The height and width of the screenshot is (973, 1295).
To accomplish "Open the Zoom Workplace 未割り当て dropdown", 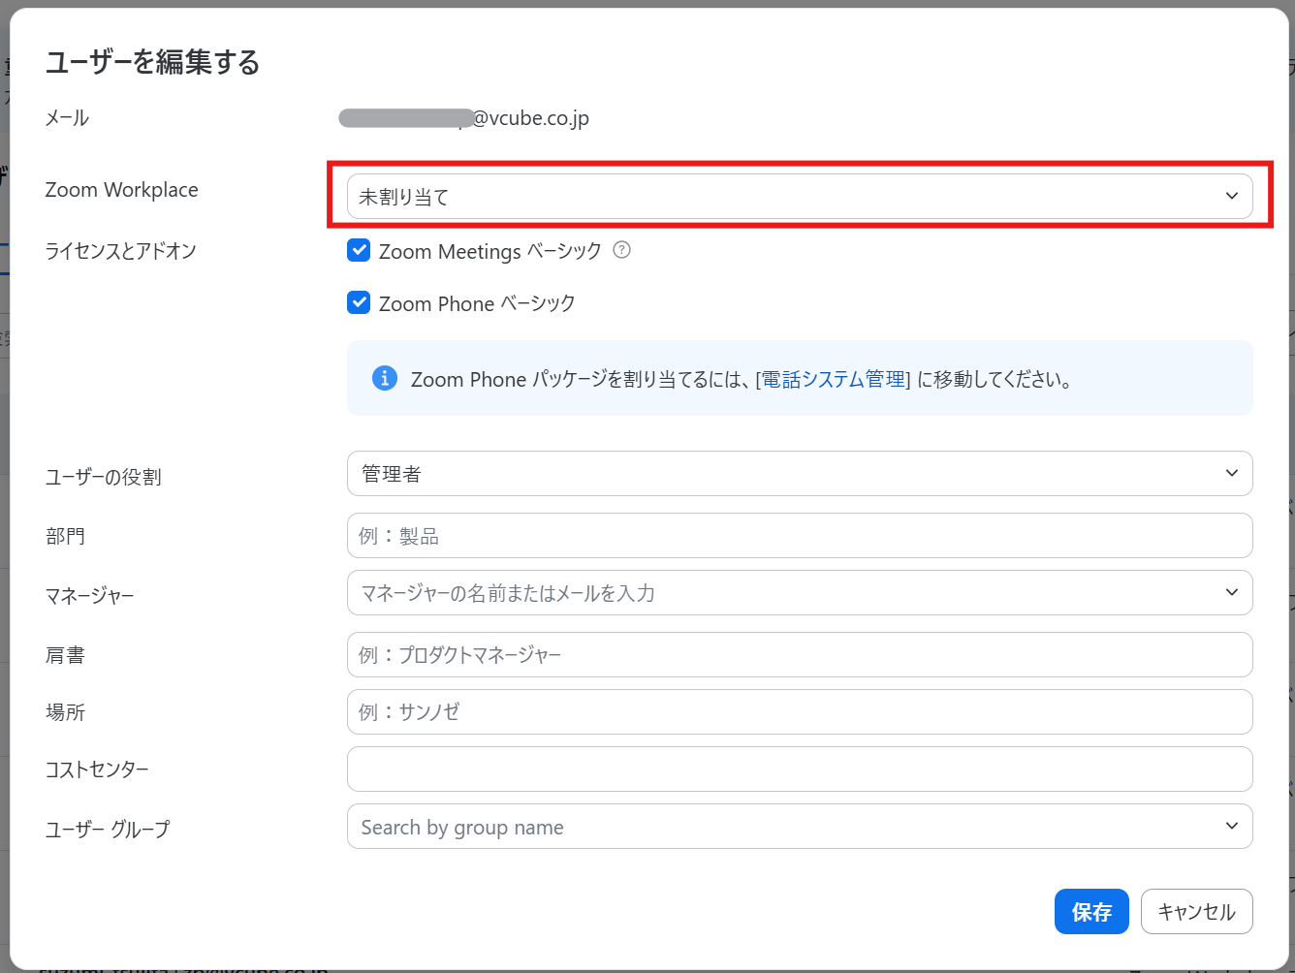I will [800, 197].
